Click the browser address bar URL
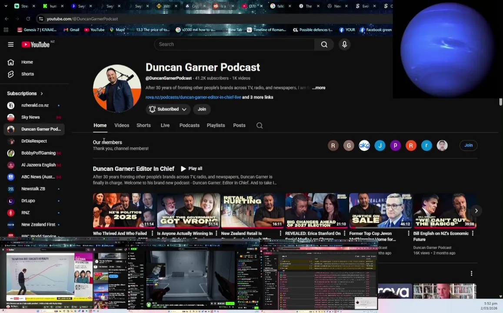 coord(83,19)
